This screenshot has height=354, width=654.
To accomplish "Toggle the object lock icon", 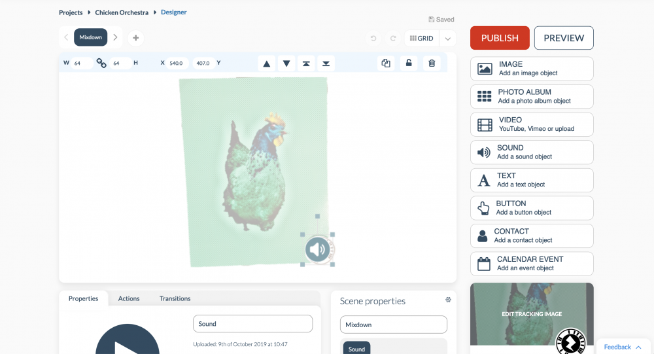I will pos(409,63).
